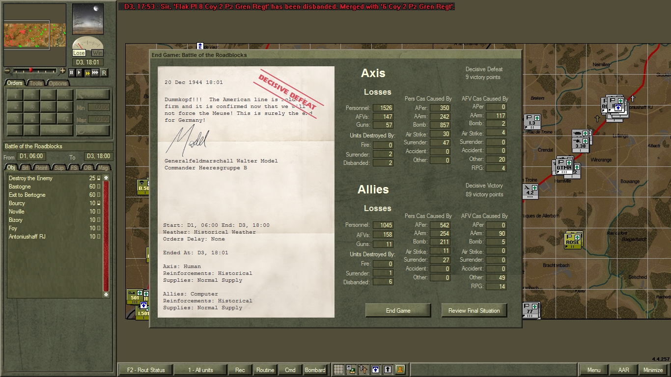Select the Destroy the Enemy objective
The width and height of the screenshot is (671, 377).
coord(54,178)
